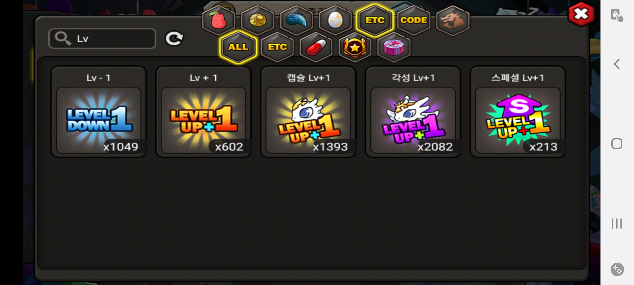
Task: Choose the 캡슐 Lv+1 item card
Action: 308,112
